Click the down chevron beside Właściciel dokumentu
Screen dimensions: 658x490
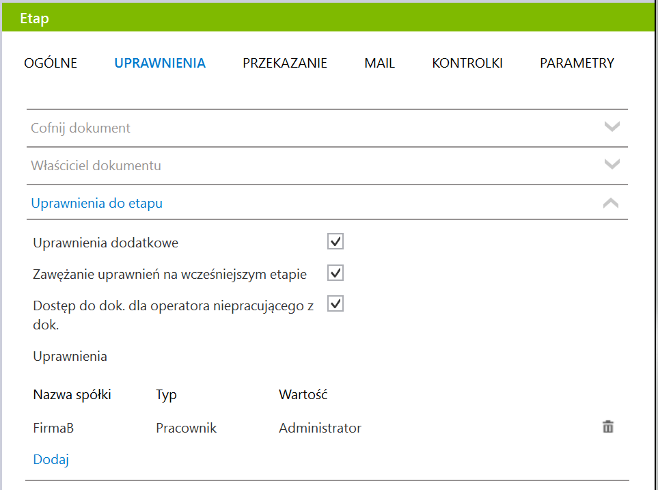click(x=612, y=164)
